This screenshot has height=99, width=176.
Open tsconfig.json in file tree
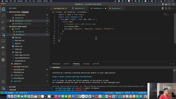coord(19,78)
